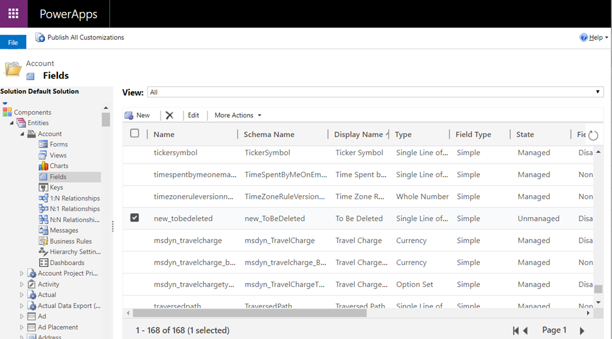Expand the Ad tree node
Image resolution: width=612 pixels, height=339 pixels.
(22, 316)
